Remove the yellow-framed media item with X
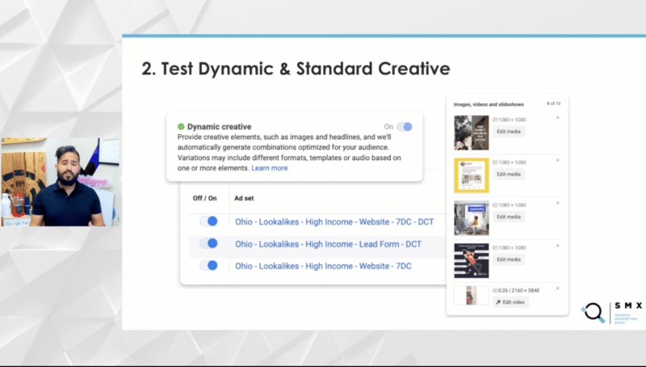 (557, 160)
